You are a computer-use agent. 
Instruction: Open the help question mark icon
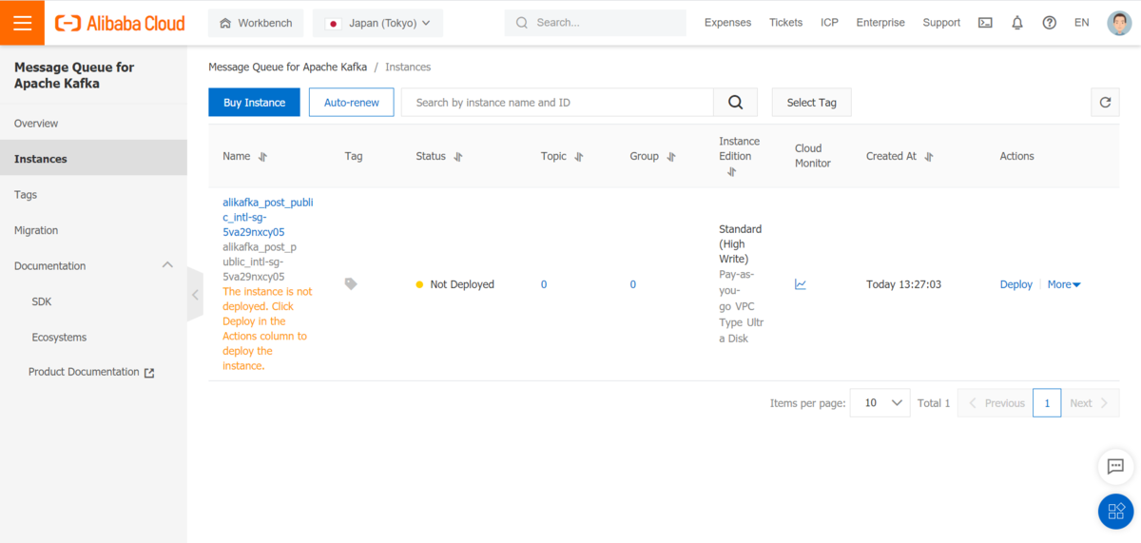(x=1049, y=23)
